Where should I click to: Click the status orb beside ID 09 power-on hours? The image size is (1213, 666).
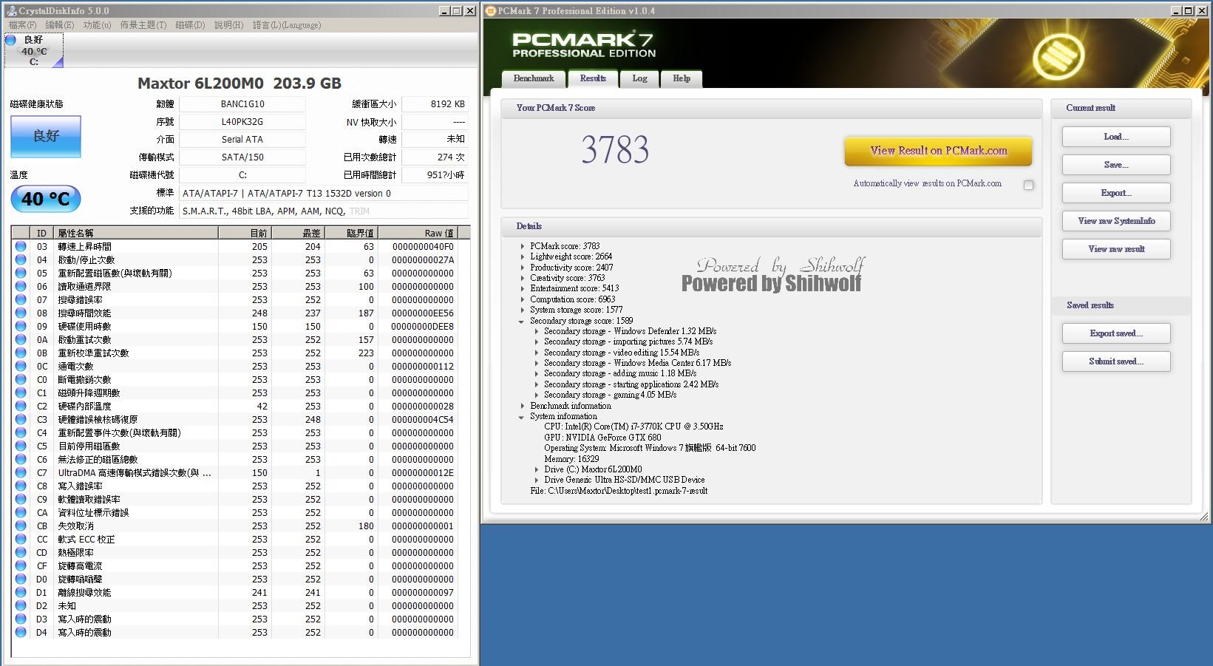[x=21, y=326]
